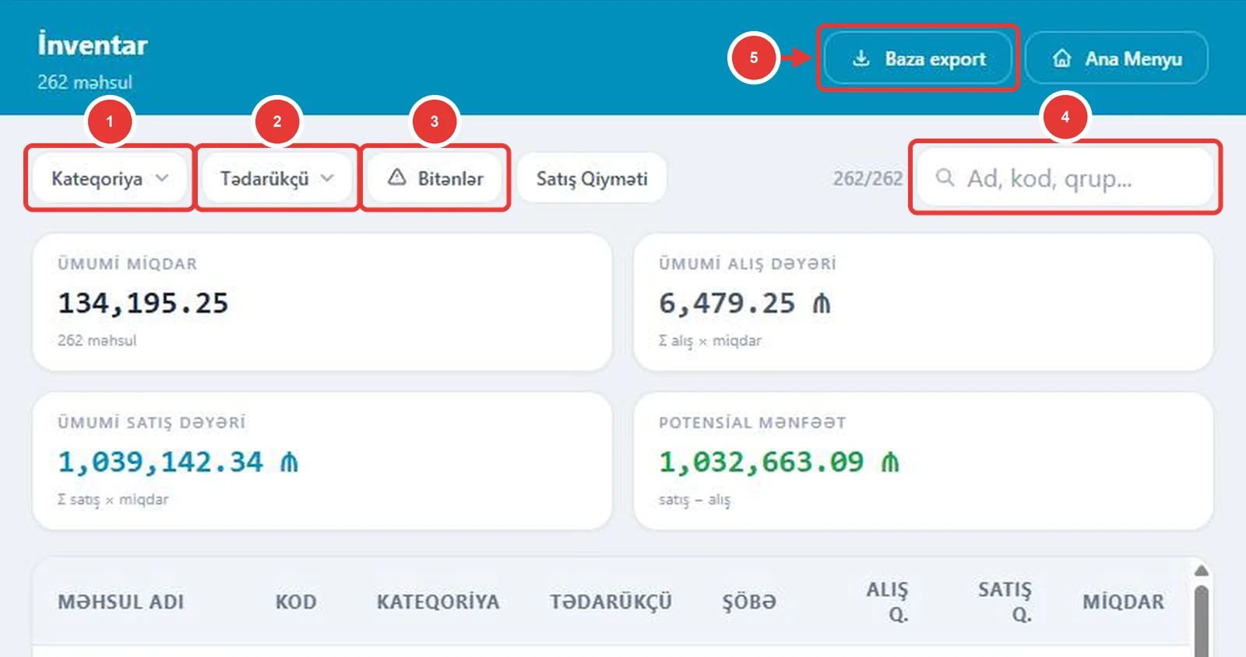Click the warning triangle icon beside Bitənlər
The image size is (1246, 657).
(397, 177)
